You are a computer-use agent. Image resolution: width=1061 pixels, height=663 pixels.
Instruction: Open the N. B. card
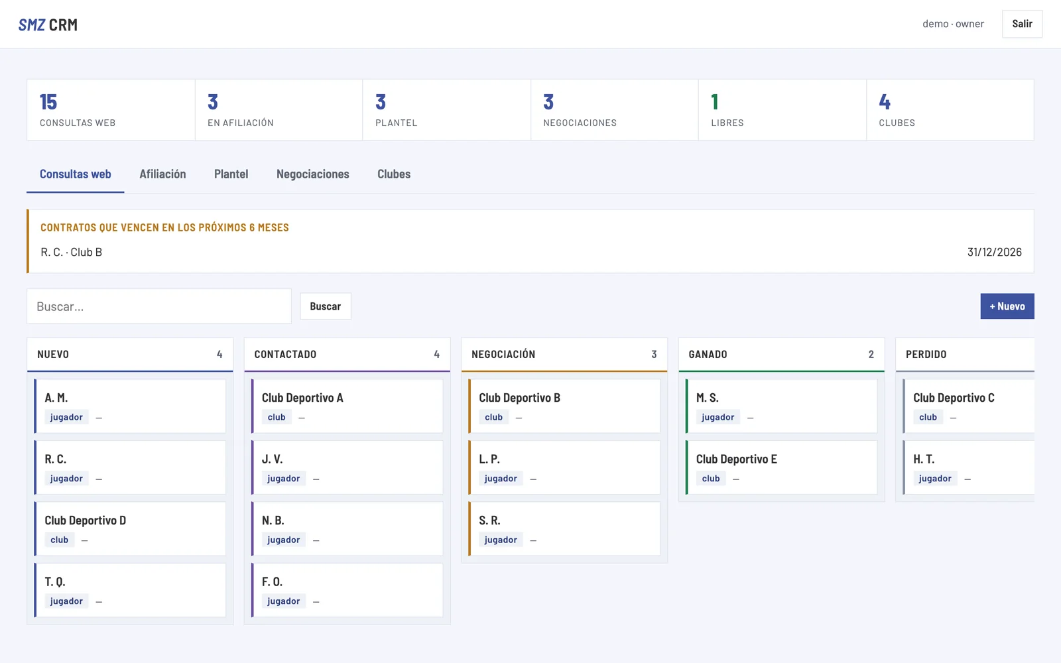click(x=347, y=529)
